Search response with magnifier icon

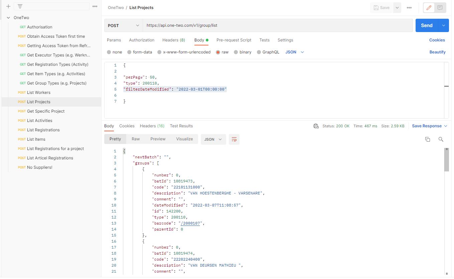441,139
